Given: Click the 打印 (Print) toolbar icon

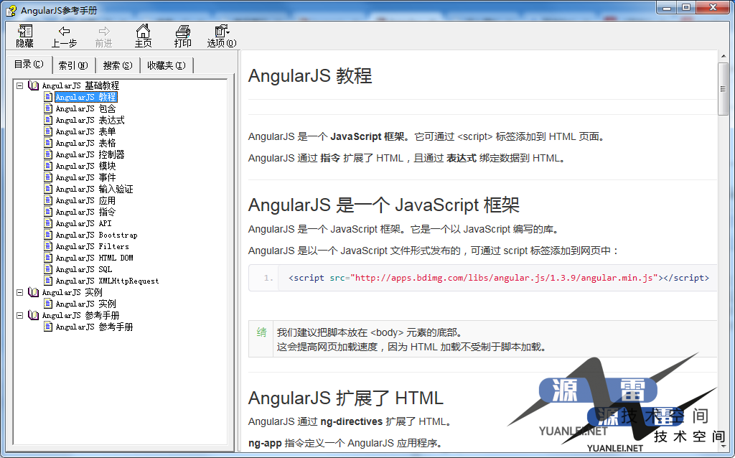Looking at the screenshot, I should tap(182, 36).
